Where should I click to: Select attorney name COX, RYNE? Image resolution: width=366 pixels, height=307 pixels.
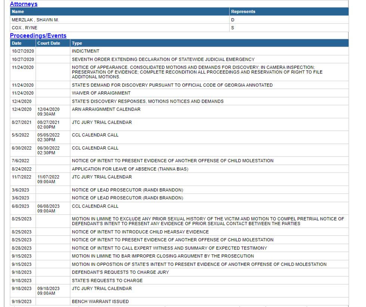point(25,28)
